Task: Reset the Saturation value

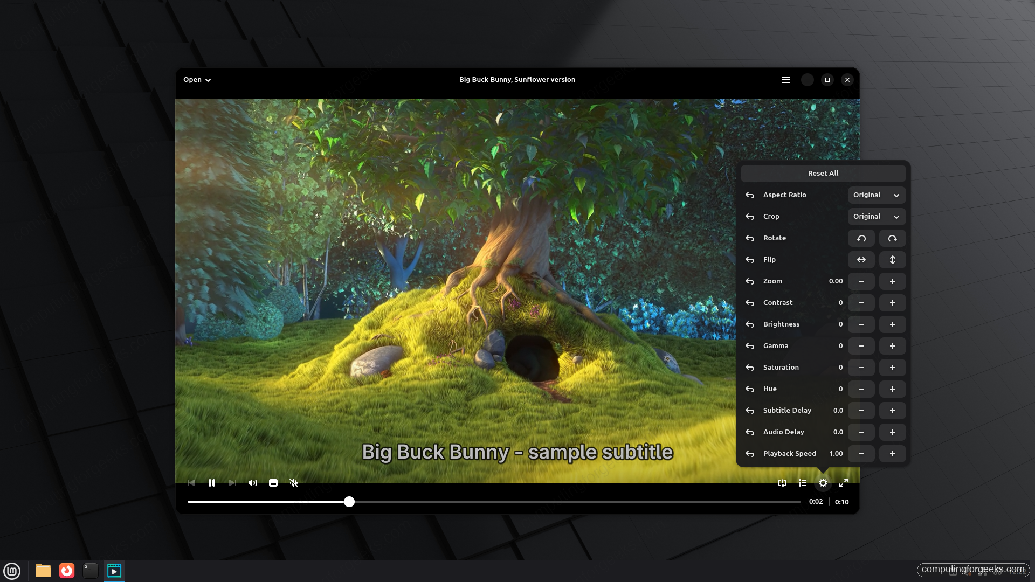Action: tap(750, 368)
